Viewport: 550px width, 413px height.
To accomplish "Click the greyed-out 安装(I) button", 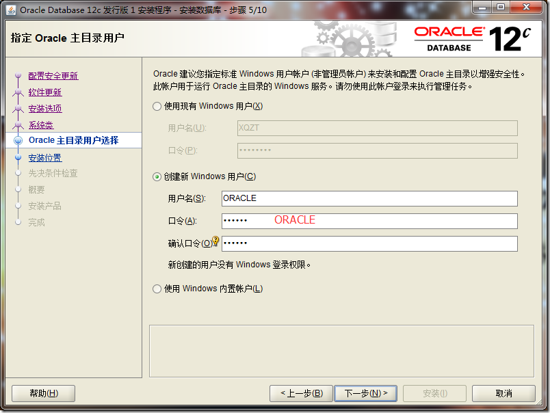I will click(434, 393).
